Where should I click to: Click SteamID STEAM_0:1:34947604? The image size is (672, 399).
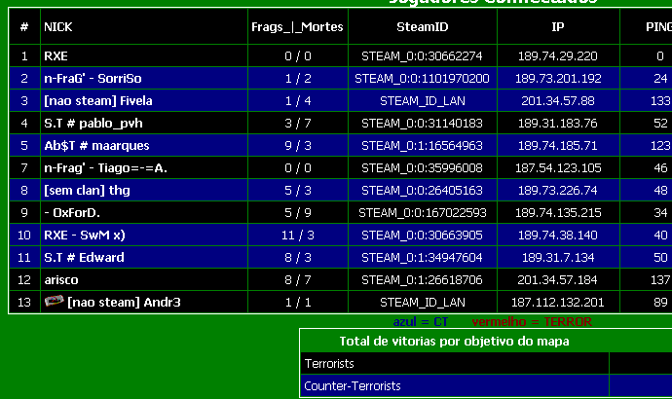[x=422, y=257]
